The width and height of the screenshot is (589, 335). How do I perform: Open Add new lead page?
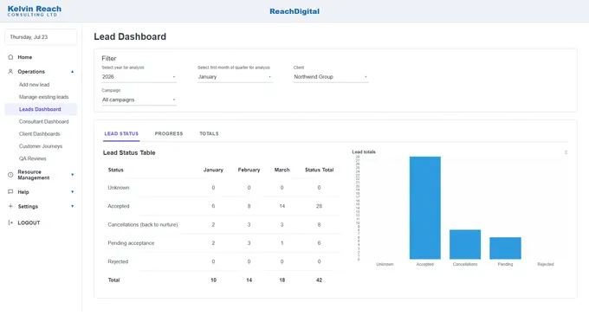pyautogui.click(x=34, y=85)
